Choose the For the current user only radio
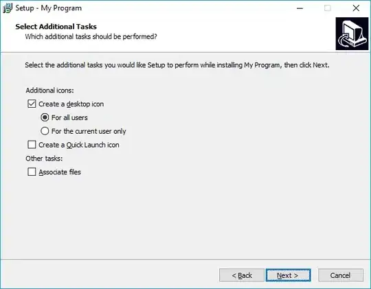Screen dimensions: 371x289 tap(45, 131)
